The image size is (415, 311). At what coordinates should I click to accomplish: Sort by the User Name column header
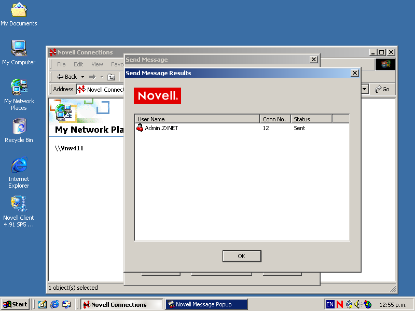pyautogui.click(x=197, y=119)
